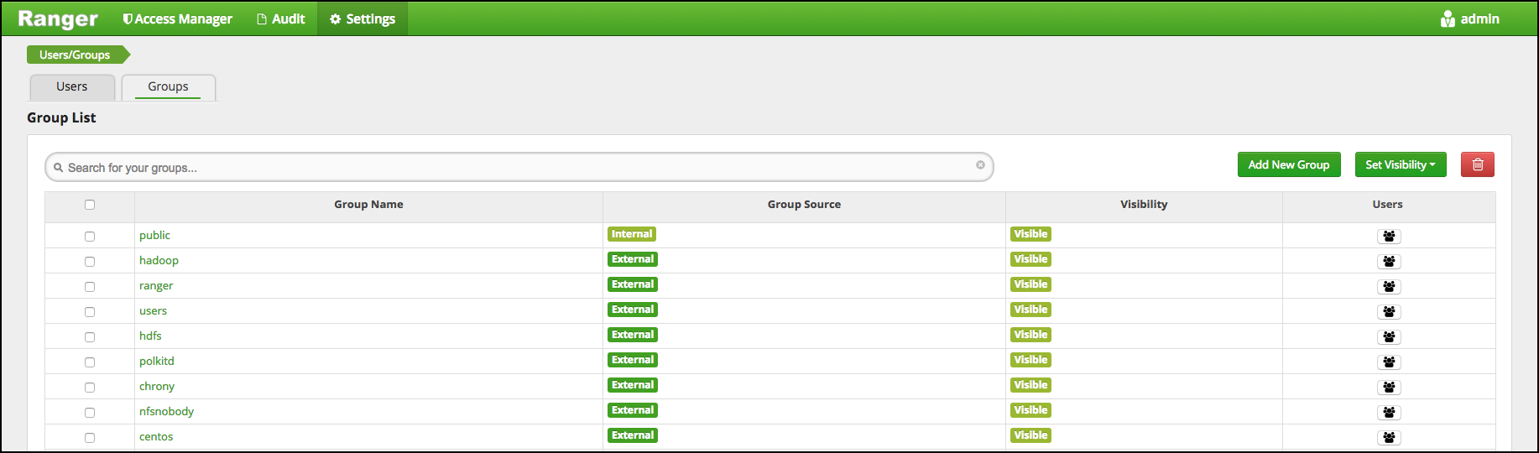The height and width of the screenshot is (453, 1539).
Task: Check the hdfs group checkbox
Action: click(x=90, y=337)
